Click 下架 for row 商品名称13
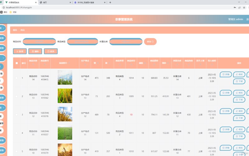The width and height of the screenshot is (249, 156). click(x=239, y=100)
